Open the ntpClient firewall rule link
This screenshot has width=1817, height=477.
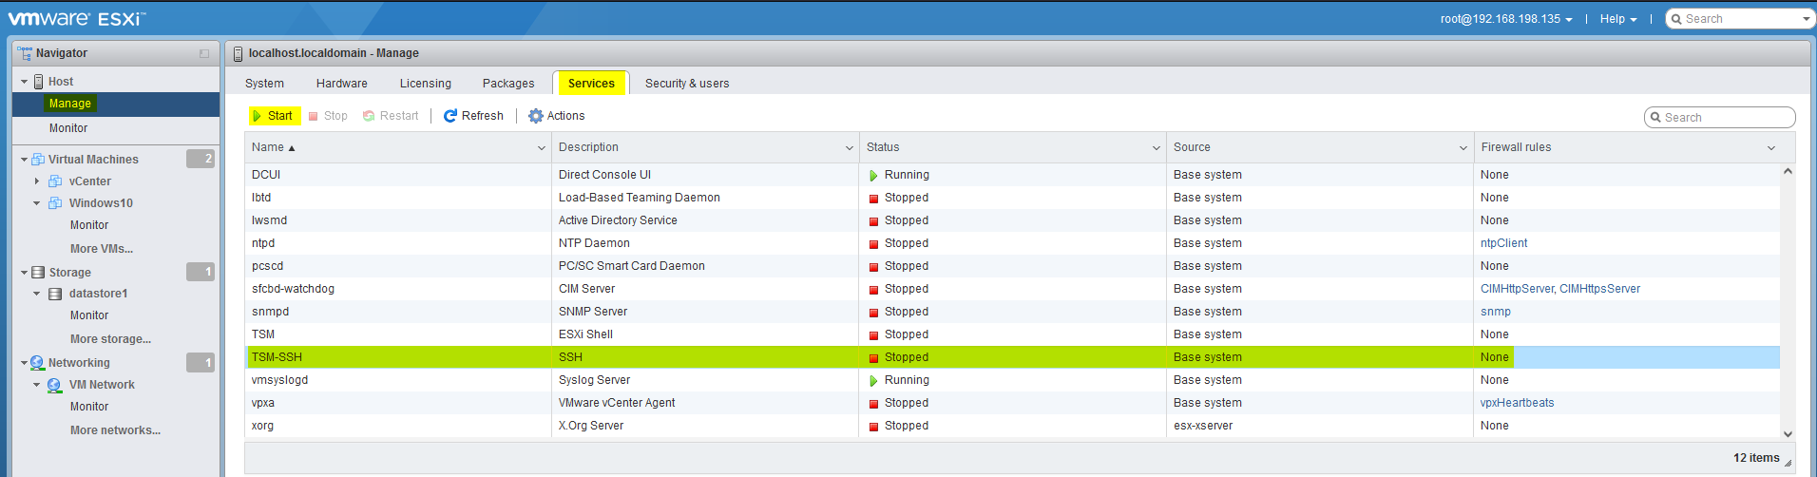[1503, 243]
